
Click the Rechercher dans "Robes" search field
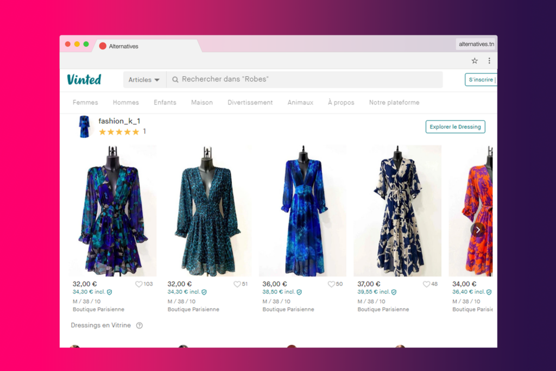tap(305, 79)
